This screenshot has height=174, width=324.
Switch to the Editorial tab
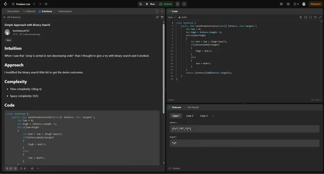coord(29,11)
